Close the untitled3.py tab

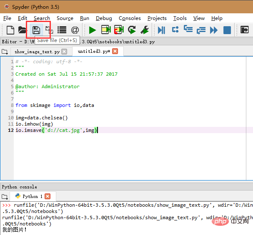(x=115, y=51)
